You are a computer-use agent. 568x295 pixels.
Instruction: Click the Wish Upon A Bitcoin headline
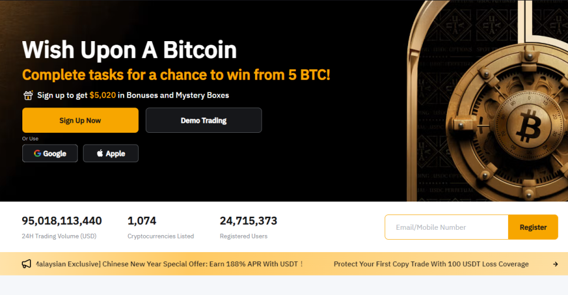coord(129,49)
